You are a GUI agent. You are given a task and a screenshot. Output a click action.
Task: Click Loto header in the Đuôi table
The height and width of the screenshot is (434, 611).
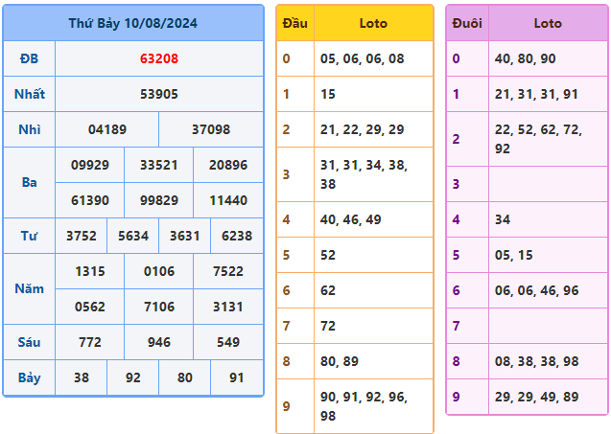(548, 23)
